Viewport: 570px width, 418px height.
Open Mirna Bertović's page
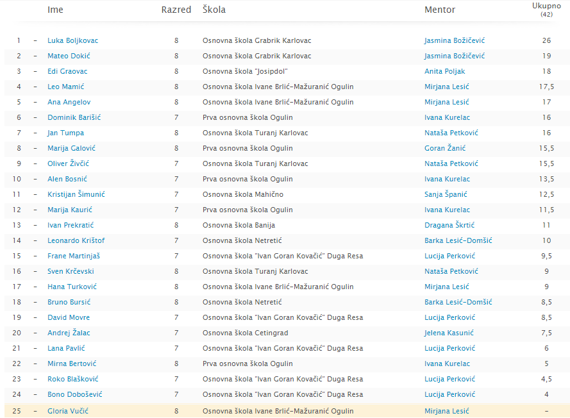pyautogui.click(x=72, y=364)
